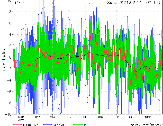Click the sigma symbol legend text
163x126 pixels.
click(85, 125)
